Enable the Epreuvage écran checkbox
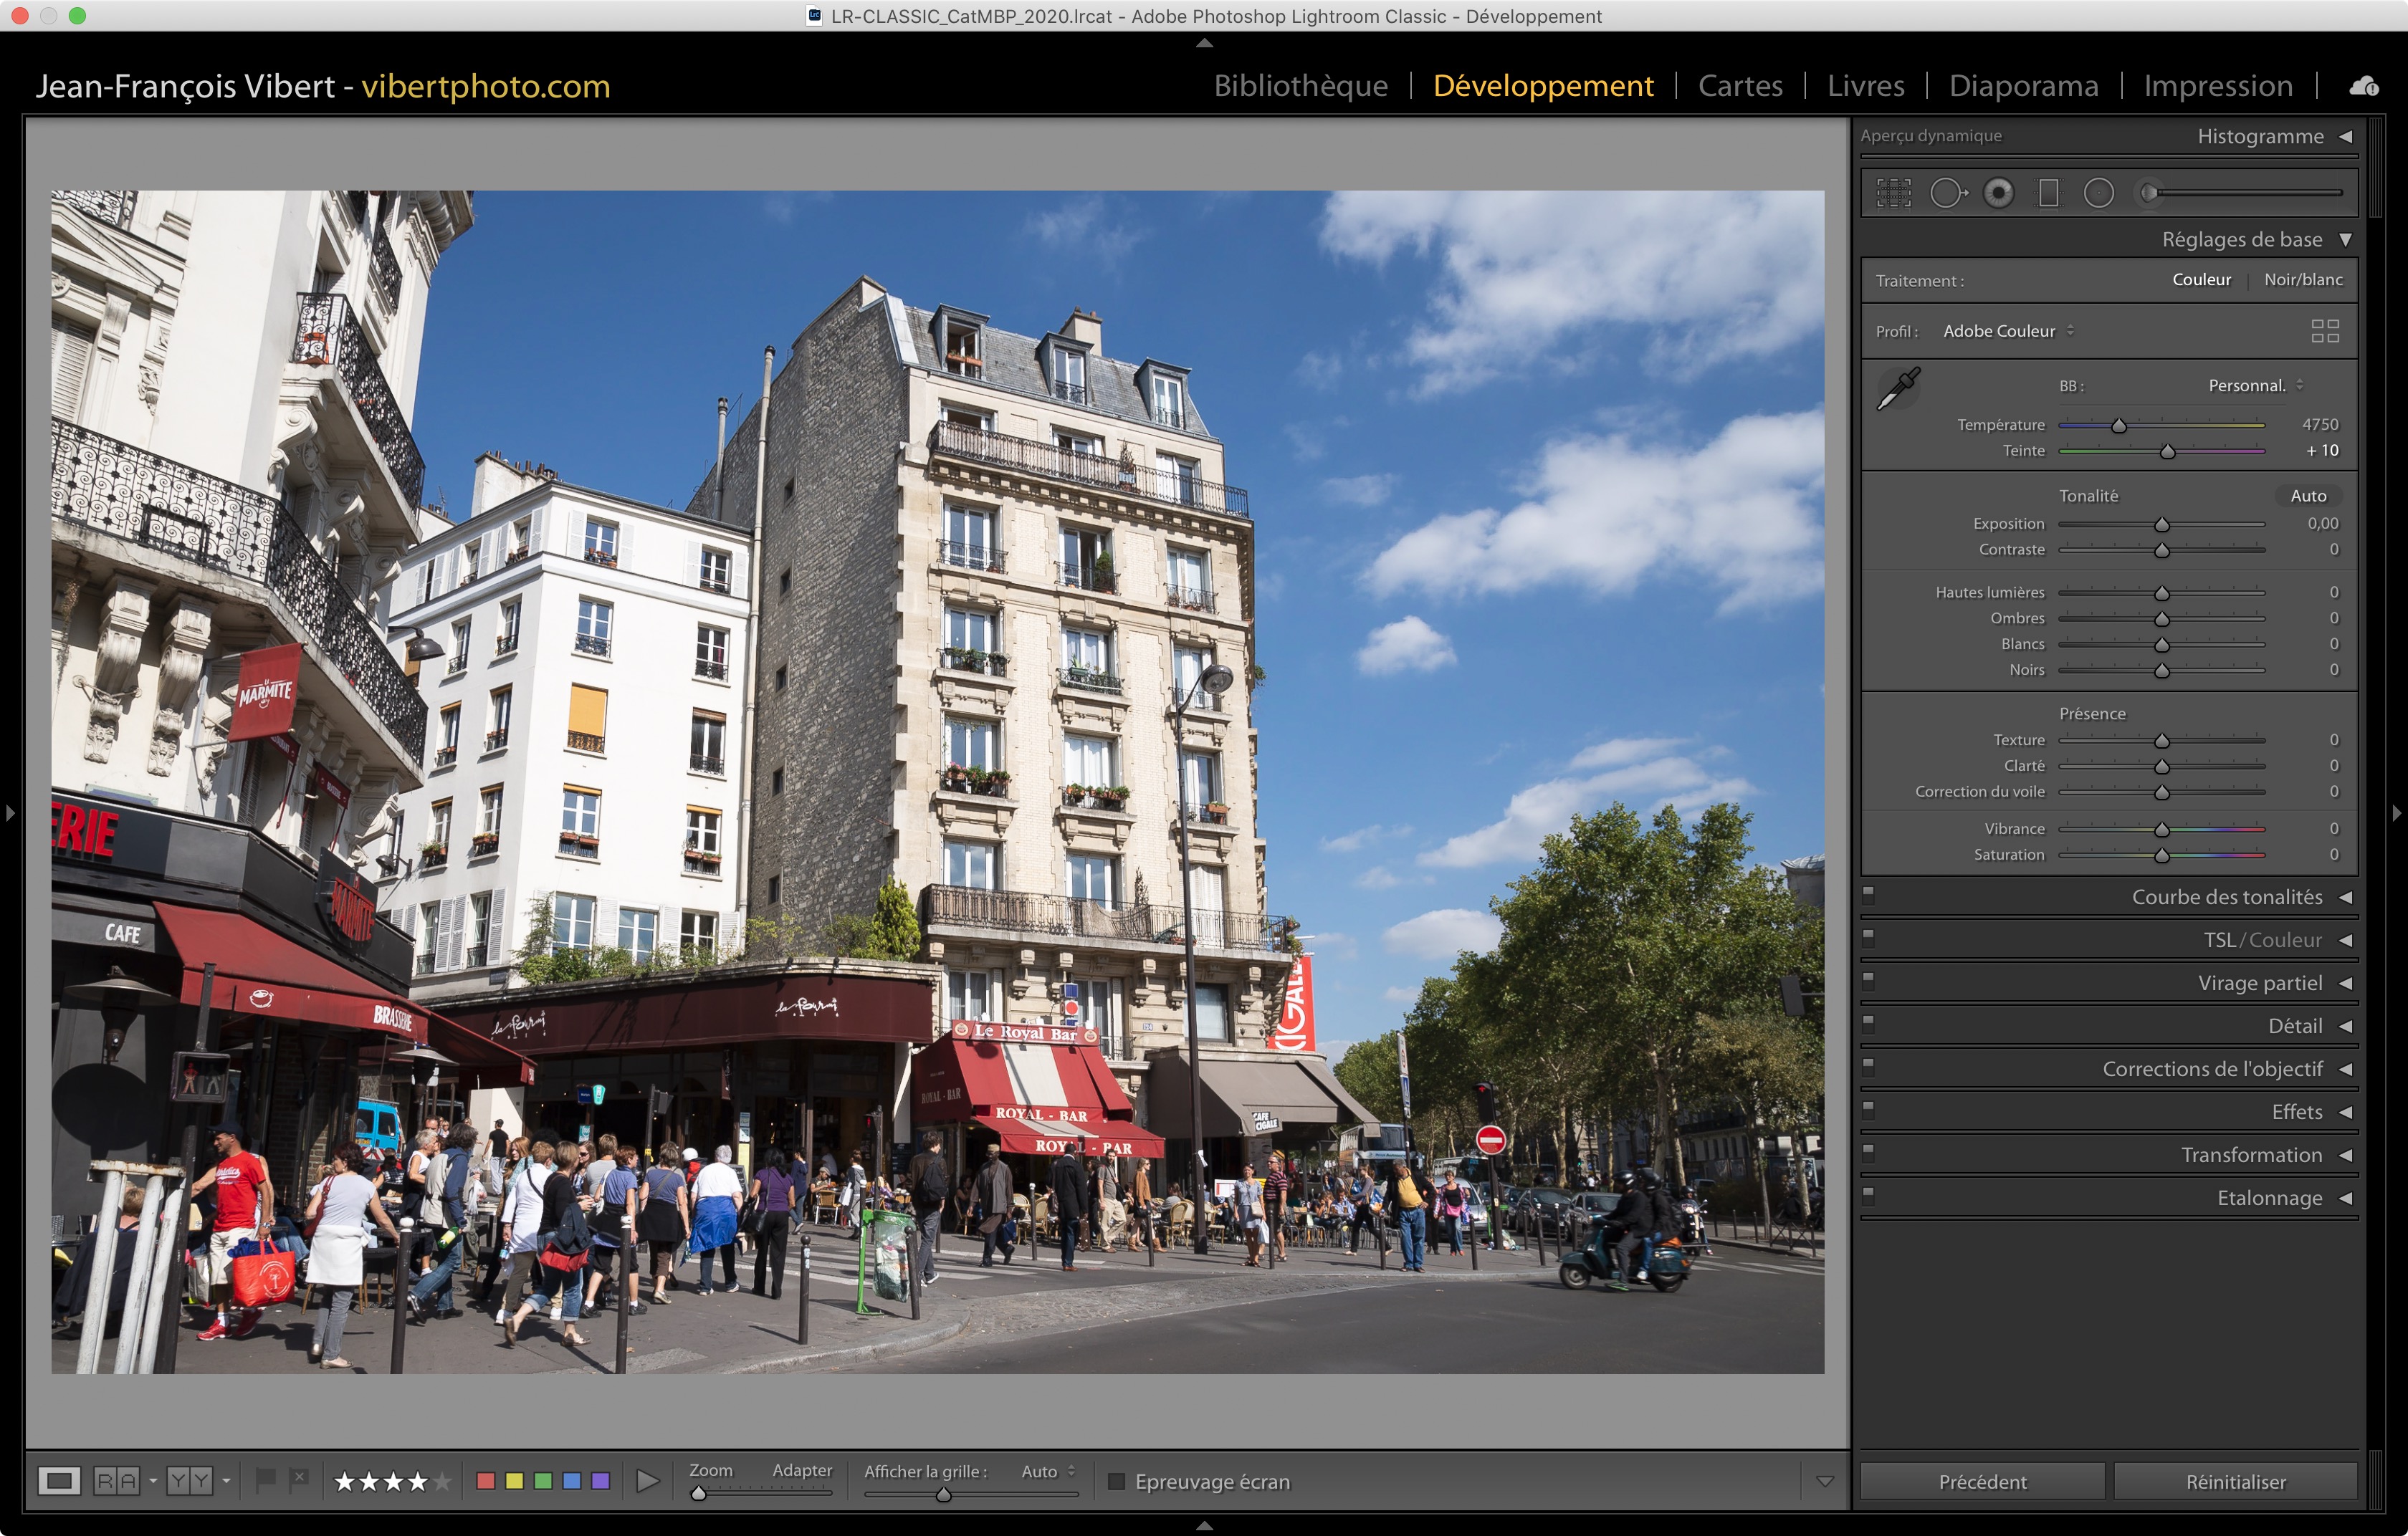2408x1536 pixels. pyautogui.click(x=1117, y=1481)
